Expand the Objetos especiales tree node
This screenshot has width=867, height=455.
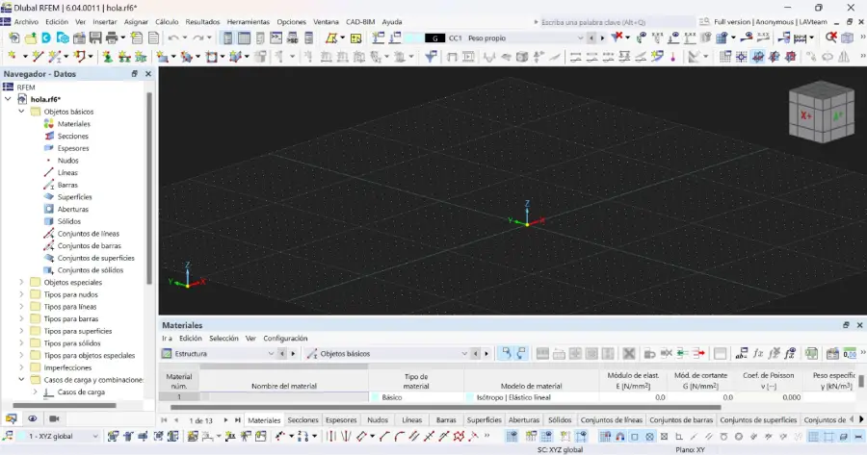(x=22, y=283)
